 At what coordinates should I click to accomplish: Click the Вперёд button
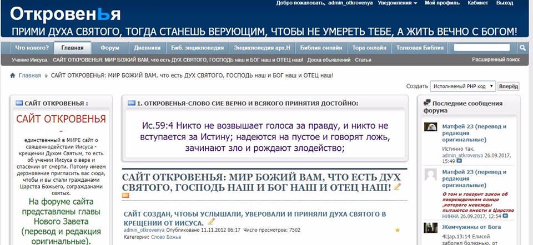pos(509,86)
